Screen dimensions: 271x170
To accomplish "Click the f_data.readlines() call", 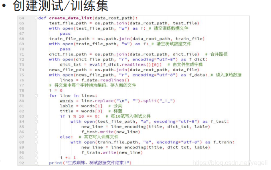I will click(105, 80).
